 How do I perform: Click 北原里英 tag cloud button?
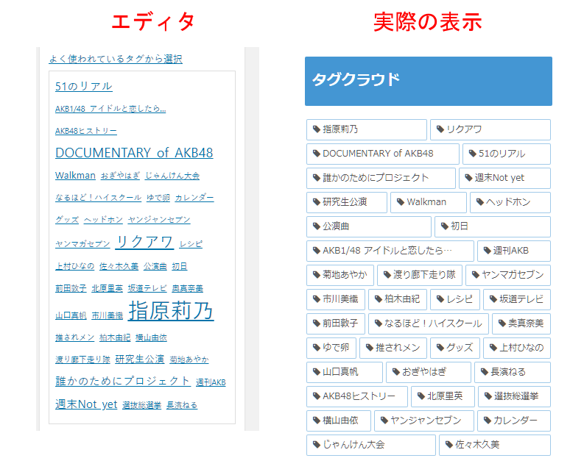[443, 396]
